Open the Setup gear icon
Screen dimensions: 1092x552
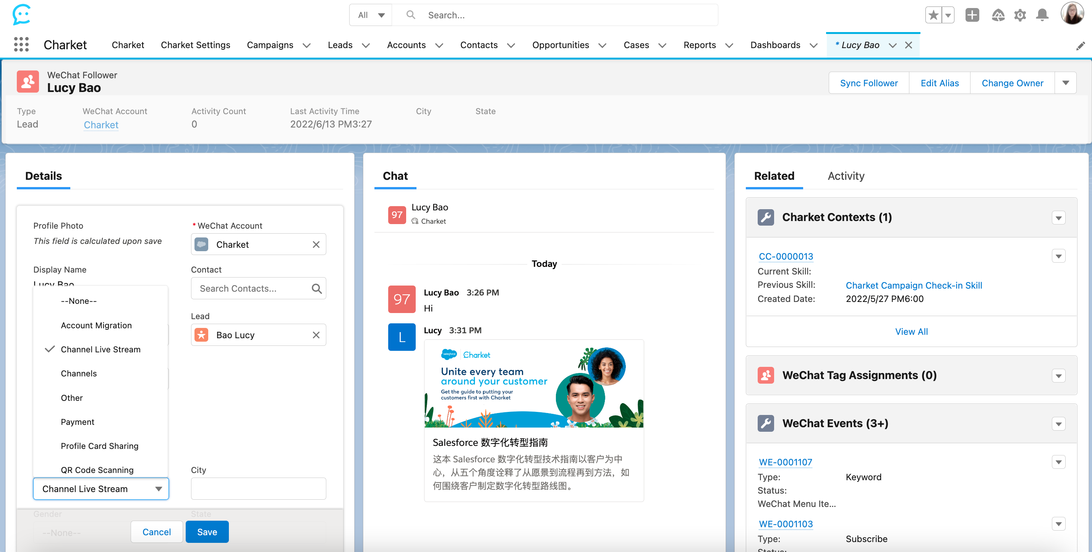tap(1019, 15)
